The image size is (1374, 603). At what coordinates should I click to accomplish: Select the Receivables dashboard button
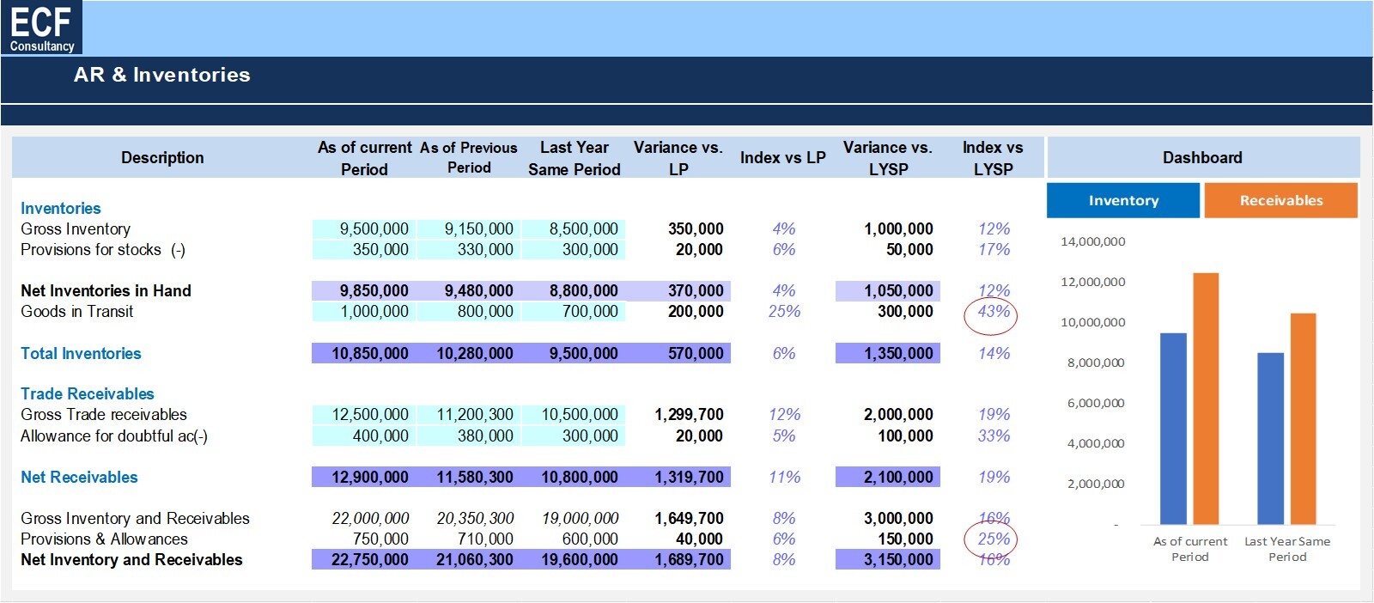[x=1281, y=200]
